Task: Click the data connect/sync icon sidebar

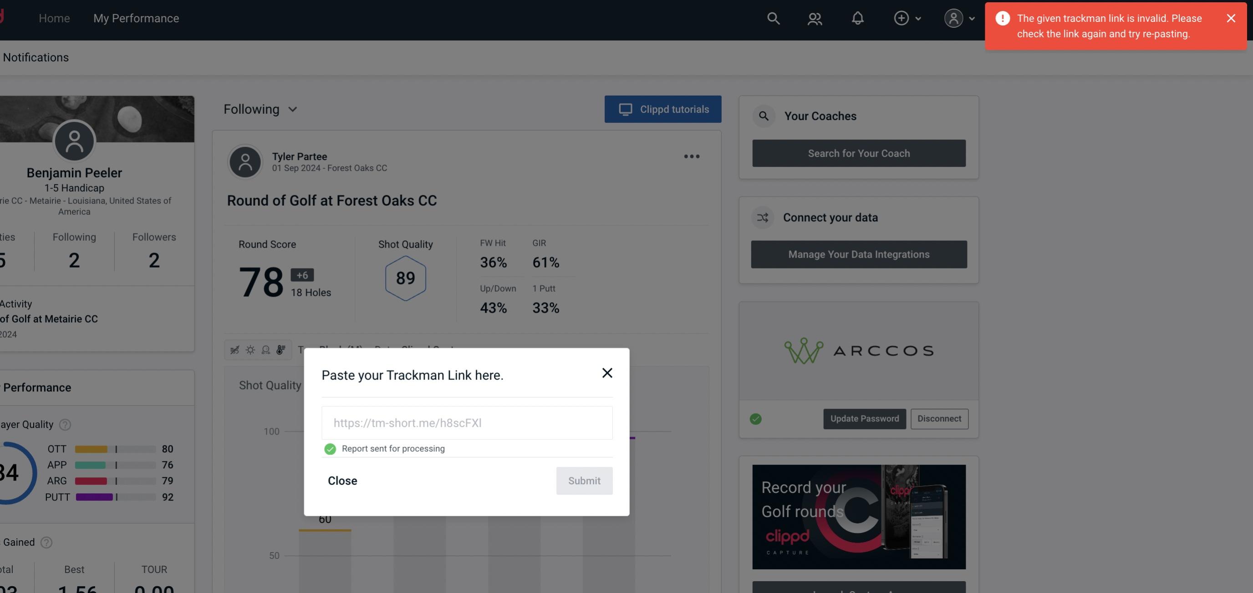Action: coord(762,217)
